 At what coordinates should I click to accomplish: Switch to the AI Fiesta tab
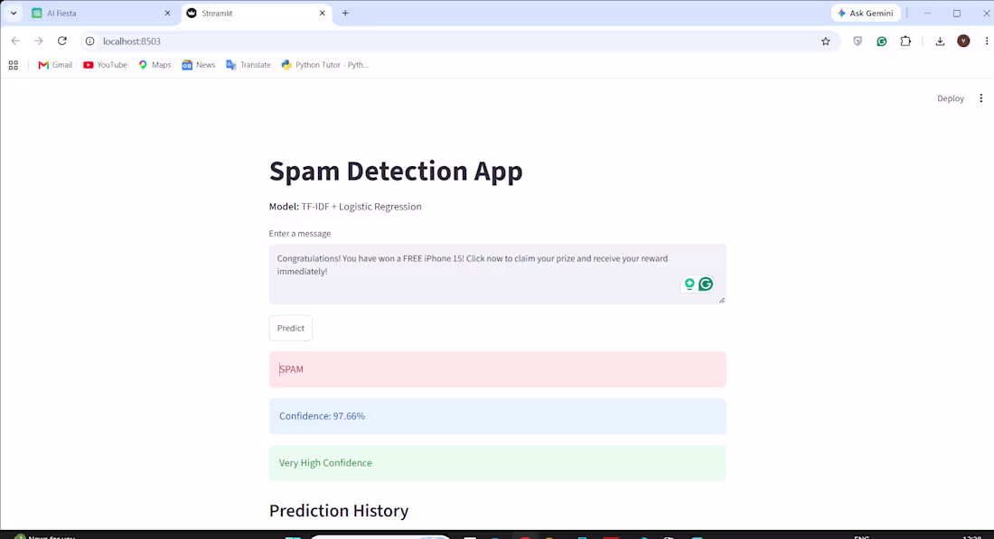pyautogui.click(x=101, y=13)
